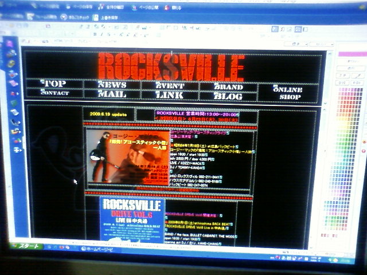Click the CONTACT navigation link

[x=55, y=93]
